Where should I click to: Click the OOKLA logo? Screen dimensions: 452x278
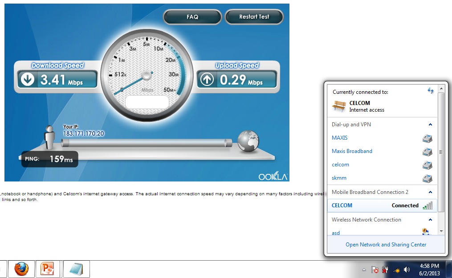(x=273, y=176)
